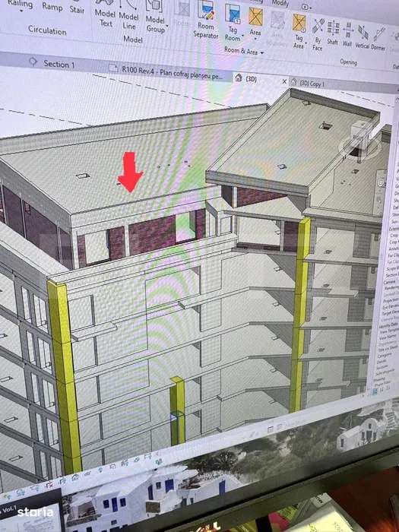The width and height of the screenshot is (399, 532).
Task: Close the {3D} view tab
Action: click(284, 81)
